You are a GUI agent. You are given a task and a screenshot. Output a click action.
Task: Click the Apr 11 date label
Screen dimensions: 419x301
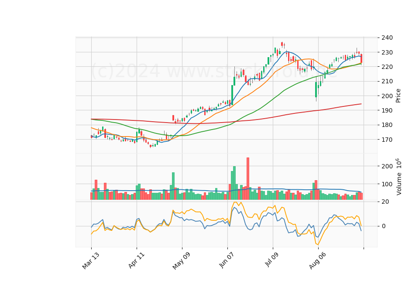tap(136, 260)
